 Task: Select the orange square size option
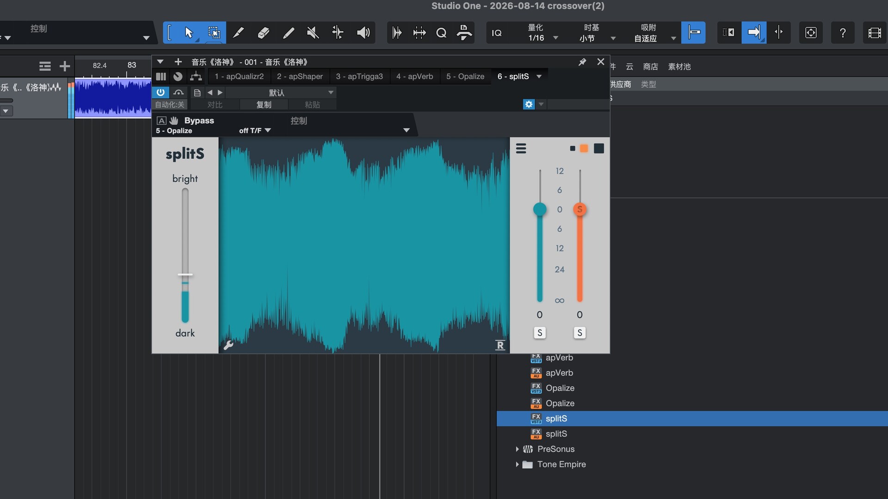pos(584,148)
